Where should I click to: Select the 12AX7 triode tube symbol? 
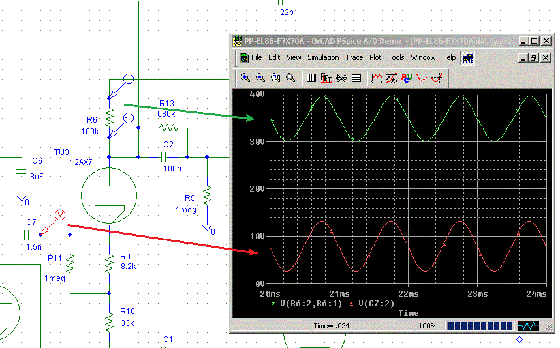[x=109, y=196]
